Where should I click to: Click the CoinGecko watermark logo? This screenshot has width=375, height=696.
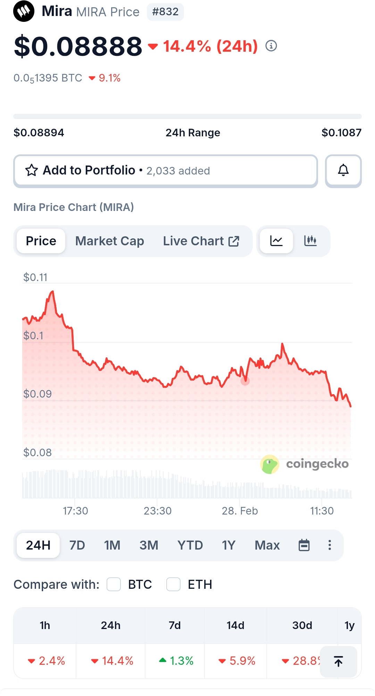tap(305, 464)
